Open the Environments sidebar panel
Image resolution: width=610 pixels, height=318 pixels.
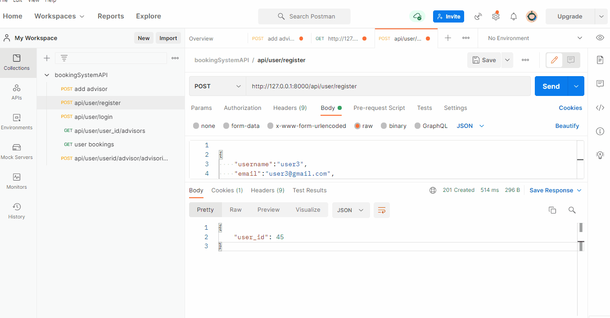[x=17, y=122]
